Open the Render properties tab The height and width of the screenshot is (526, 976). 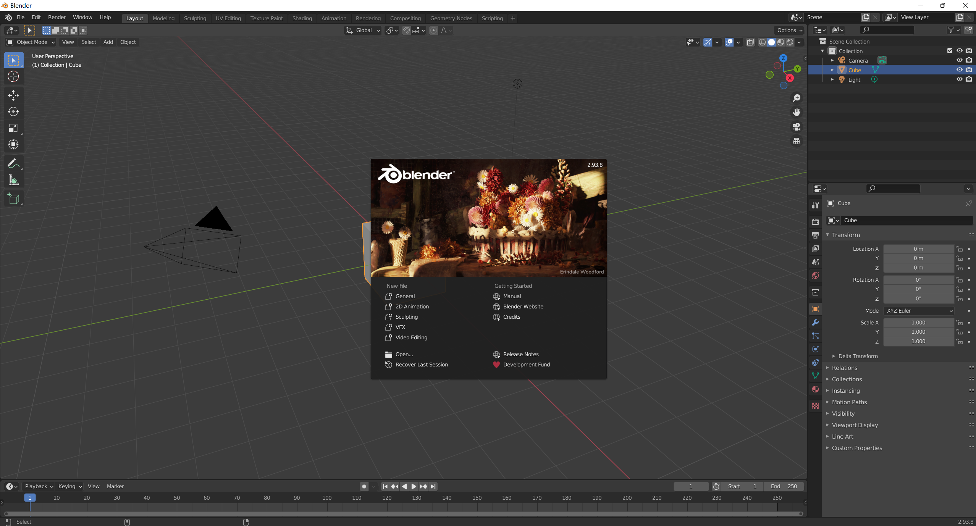[x=815, y=222]
